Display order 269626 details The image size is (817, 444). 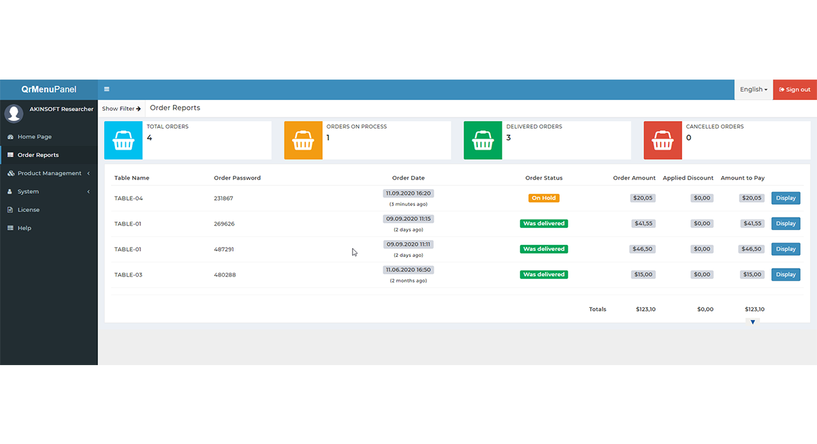click(786, 224)
